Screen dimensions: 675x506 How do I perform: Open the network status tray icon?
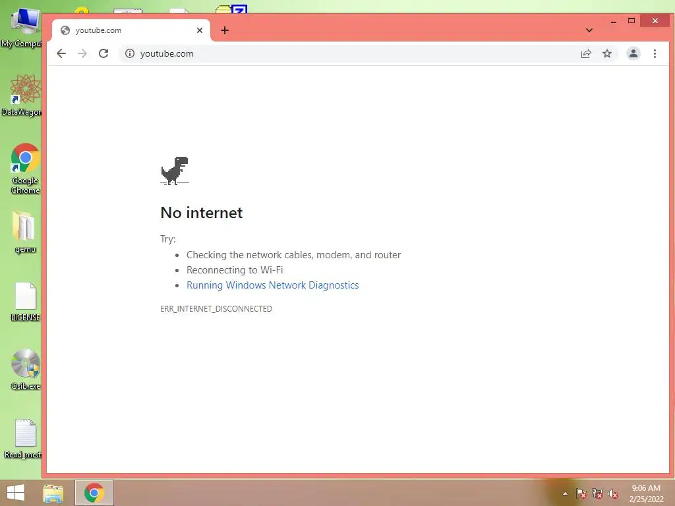[x=597, y=493]
